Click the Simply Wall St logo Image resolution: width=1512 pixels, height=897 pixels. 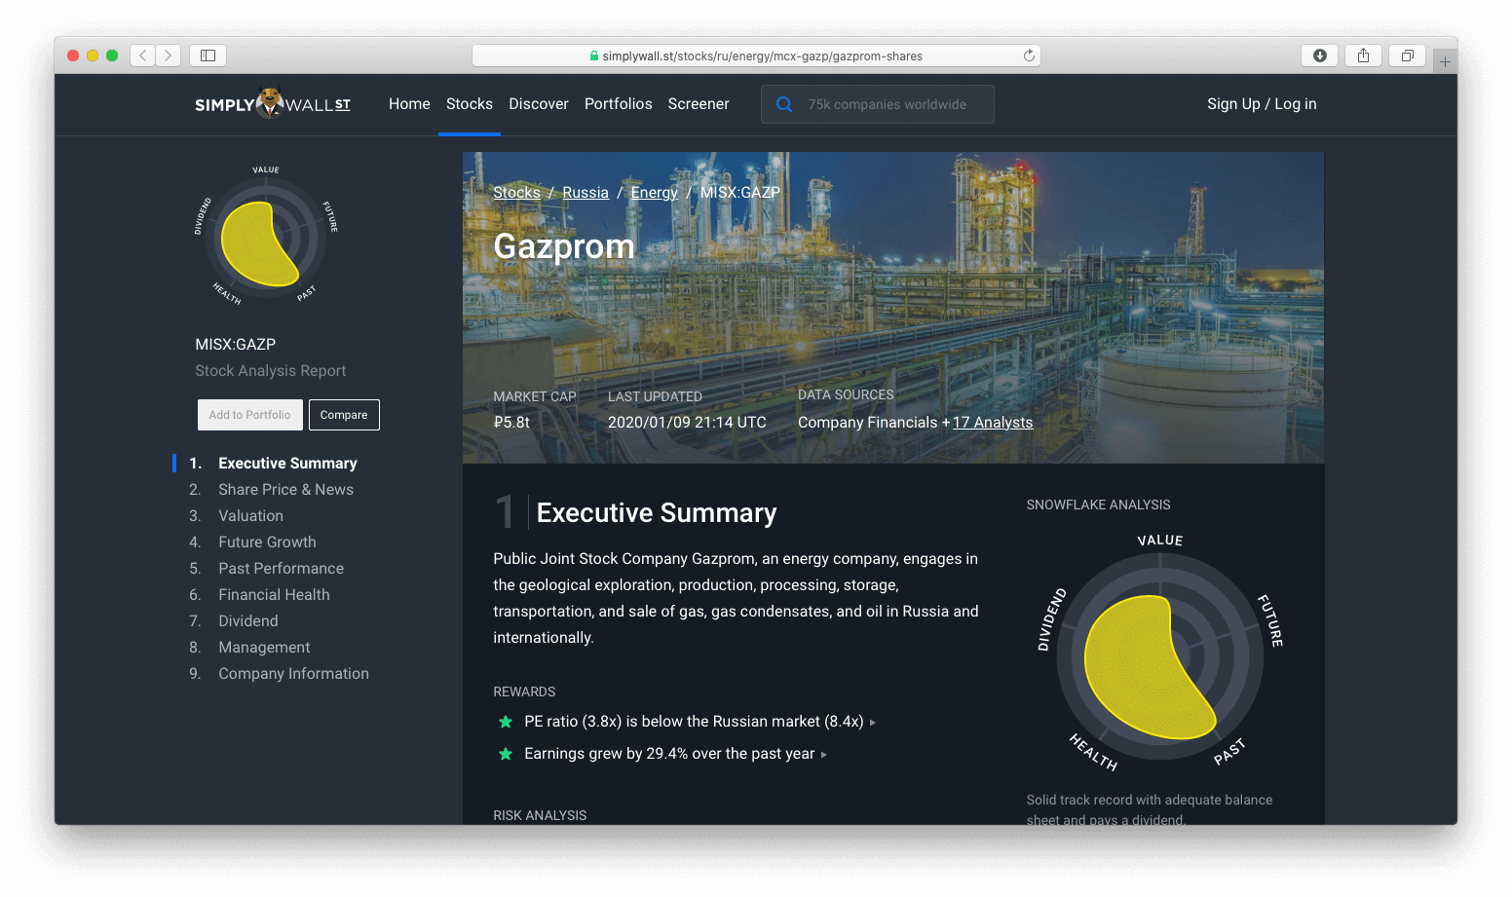pyautogui.click(x=272, y=103)
